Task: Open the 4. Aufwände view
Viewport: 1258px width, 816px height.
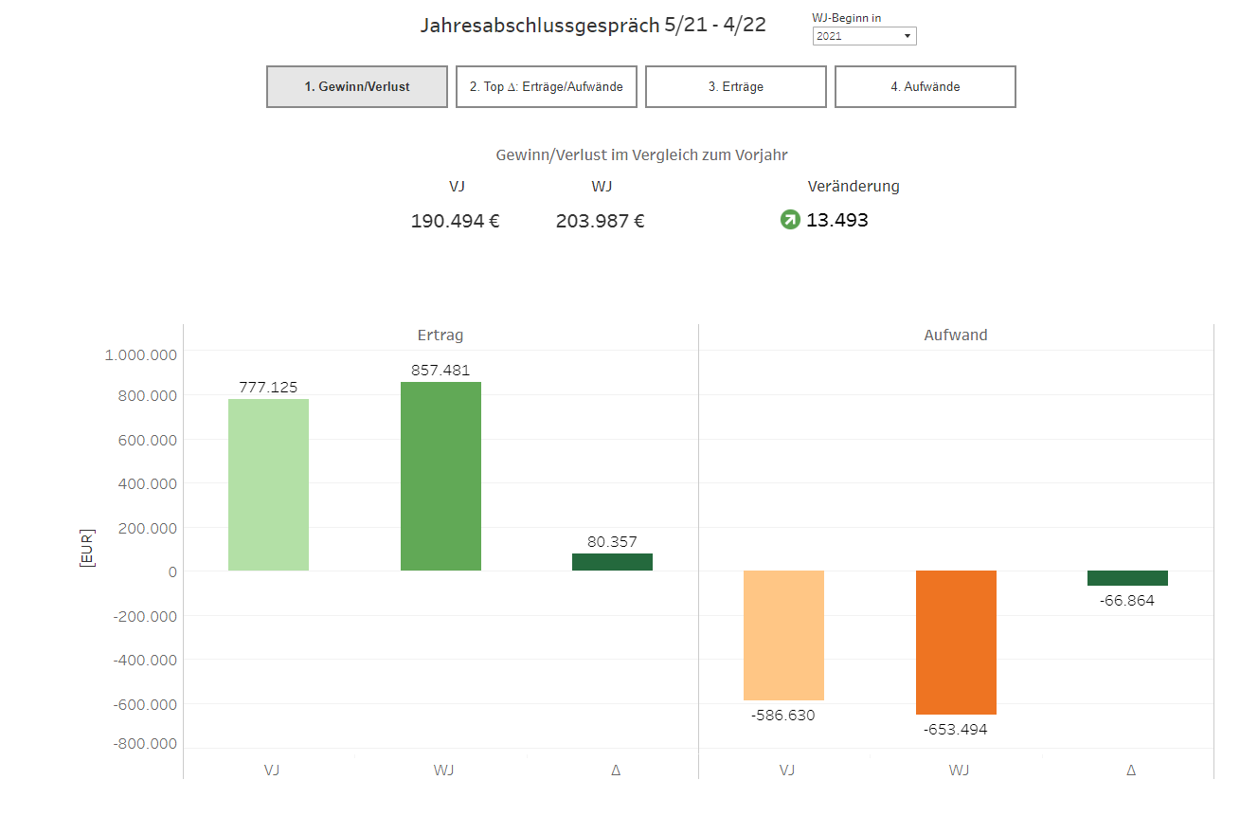Action: coord(926,86)
